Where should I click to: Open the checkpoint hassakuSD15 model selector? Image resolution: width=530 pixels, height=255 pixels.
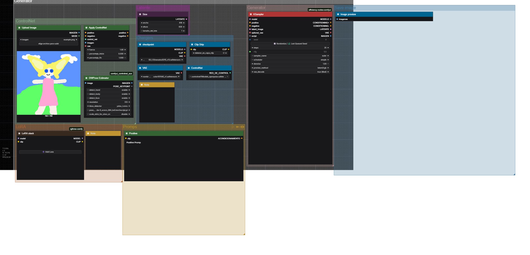tap(162, 60)
